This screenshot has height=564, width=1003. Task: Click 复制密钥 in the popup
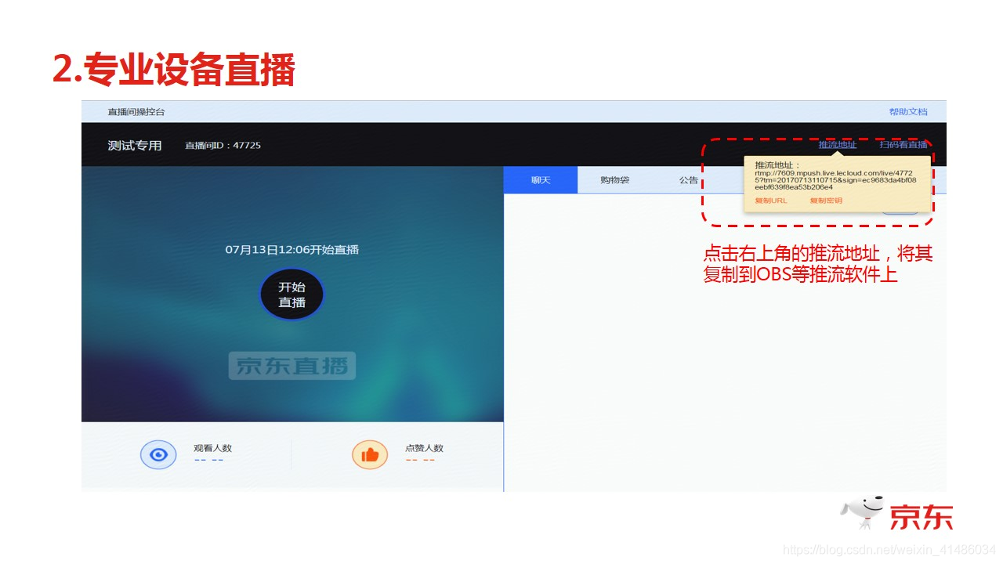pyautogui.click(x=826, y=201)
